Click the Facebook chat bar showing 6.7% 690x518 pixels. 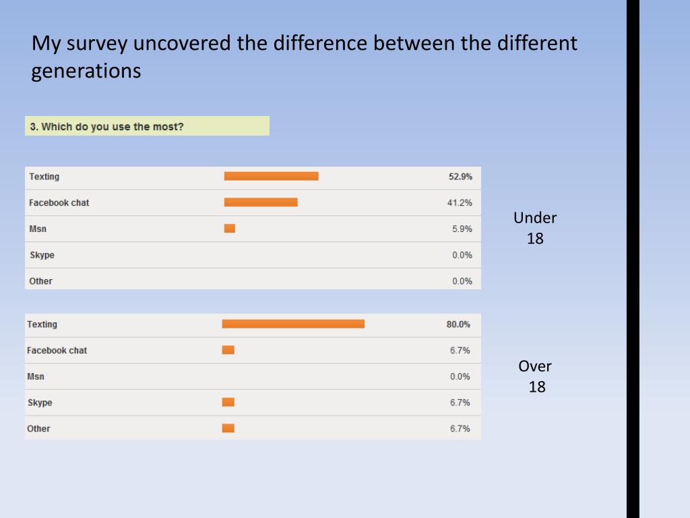[x=228, y=350]
